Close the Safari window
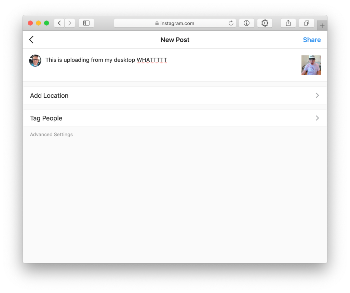 (x=30, y=23)
